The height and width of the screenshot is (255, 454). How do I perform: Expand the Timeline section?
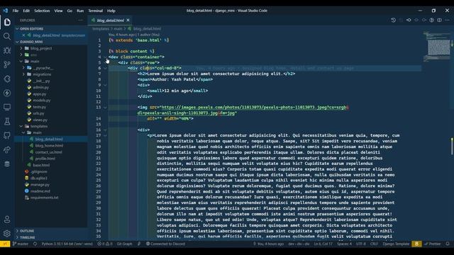[x=51, y=238]
